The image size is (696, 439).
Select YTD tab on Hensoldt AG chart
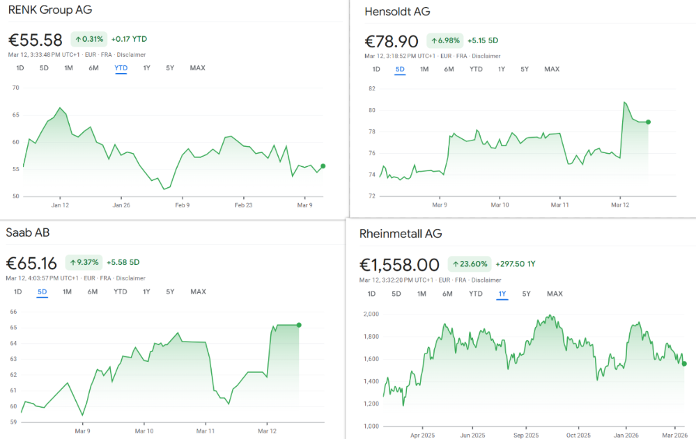pyautogui.click(x=476, y=70)
